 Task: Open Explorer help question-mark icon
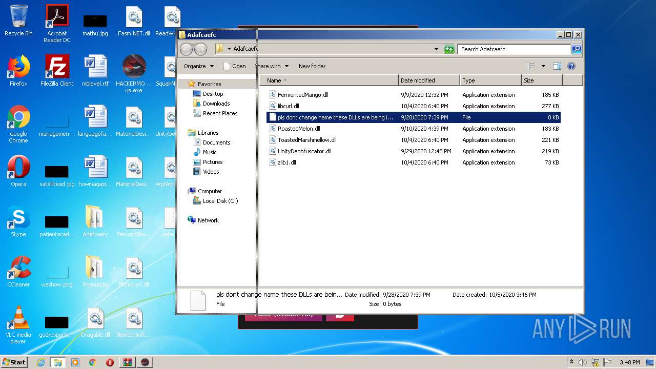point(571,66)
